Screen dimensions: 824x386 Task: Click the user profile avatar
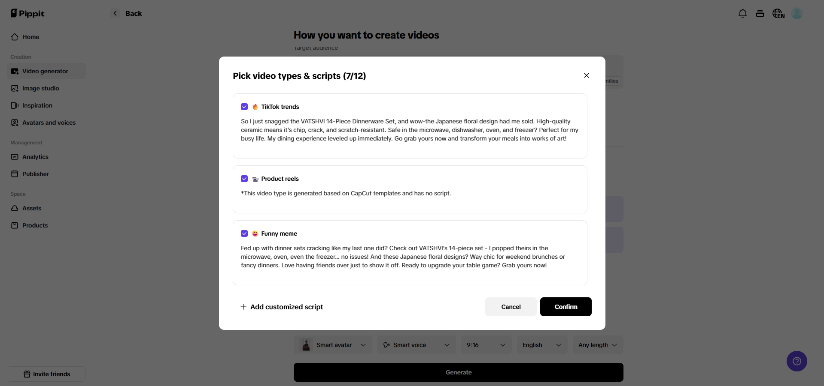pyautogui.click(x=797, y=14)
